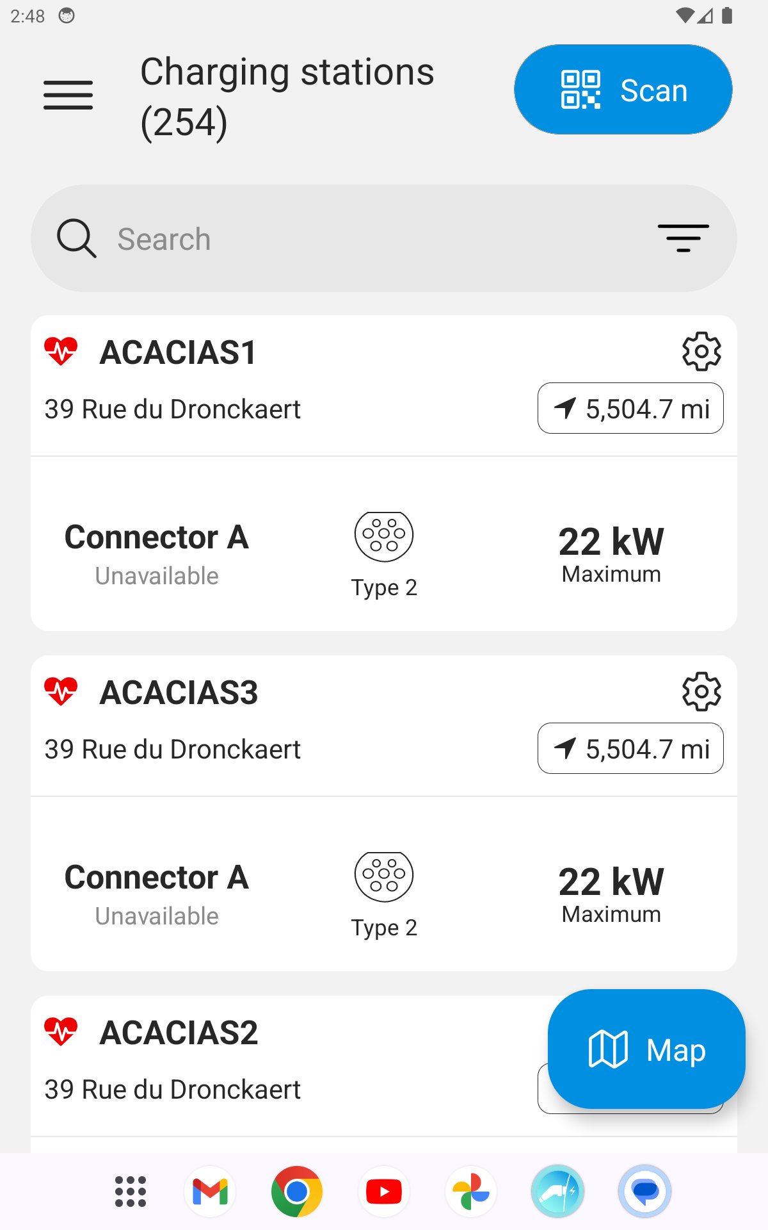
Task: Click the Search input field
Action: (384, 238)
